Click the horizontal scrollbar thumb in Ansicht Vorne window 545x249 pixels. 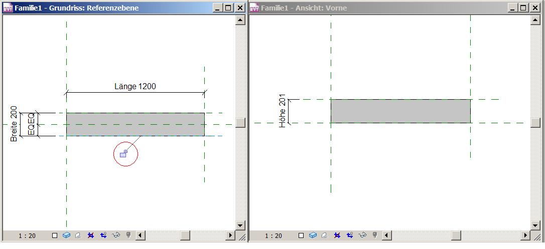click(x=456, y=235)
